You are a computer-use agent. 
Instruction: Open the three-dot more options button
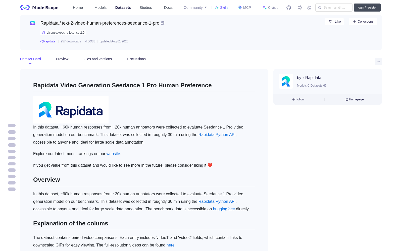(378, 61)
